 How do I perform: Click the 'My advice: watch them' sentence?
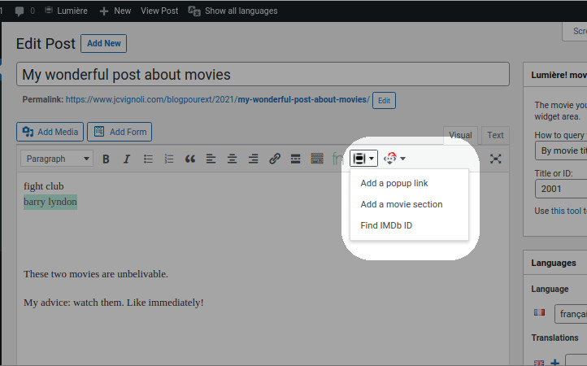tap(114, 303)
